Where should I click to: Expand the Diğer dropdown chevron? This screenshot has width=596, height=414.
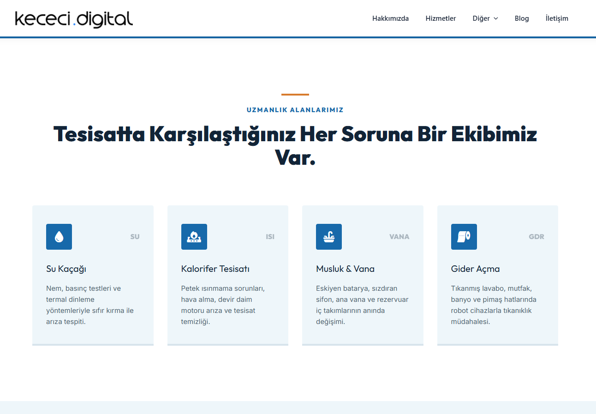496,18
